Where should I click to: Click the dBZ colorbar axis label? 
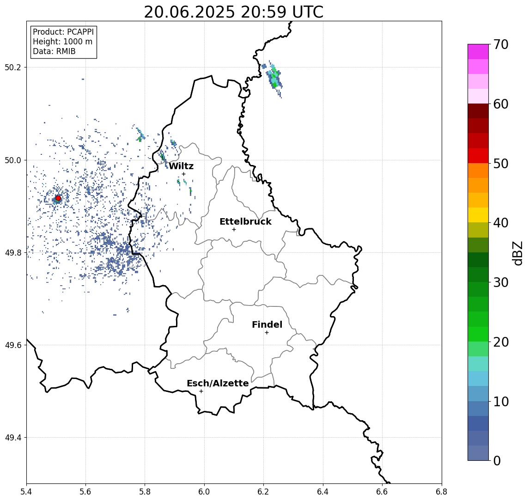pos(518,253)
